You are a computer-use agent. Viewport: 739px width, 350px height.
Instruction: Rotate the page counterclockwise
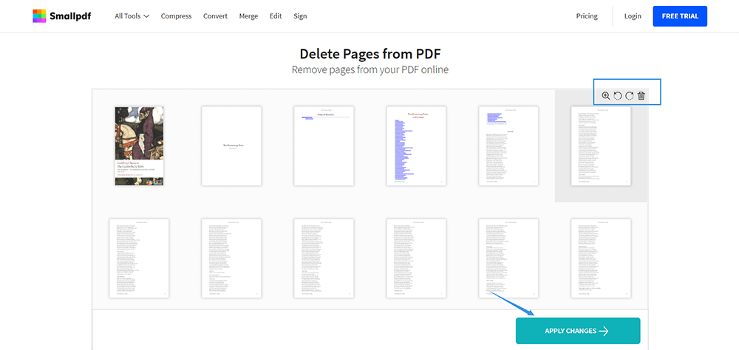tap(618, 96)
